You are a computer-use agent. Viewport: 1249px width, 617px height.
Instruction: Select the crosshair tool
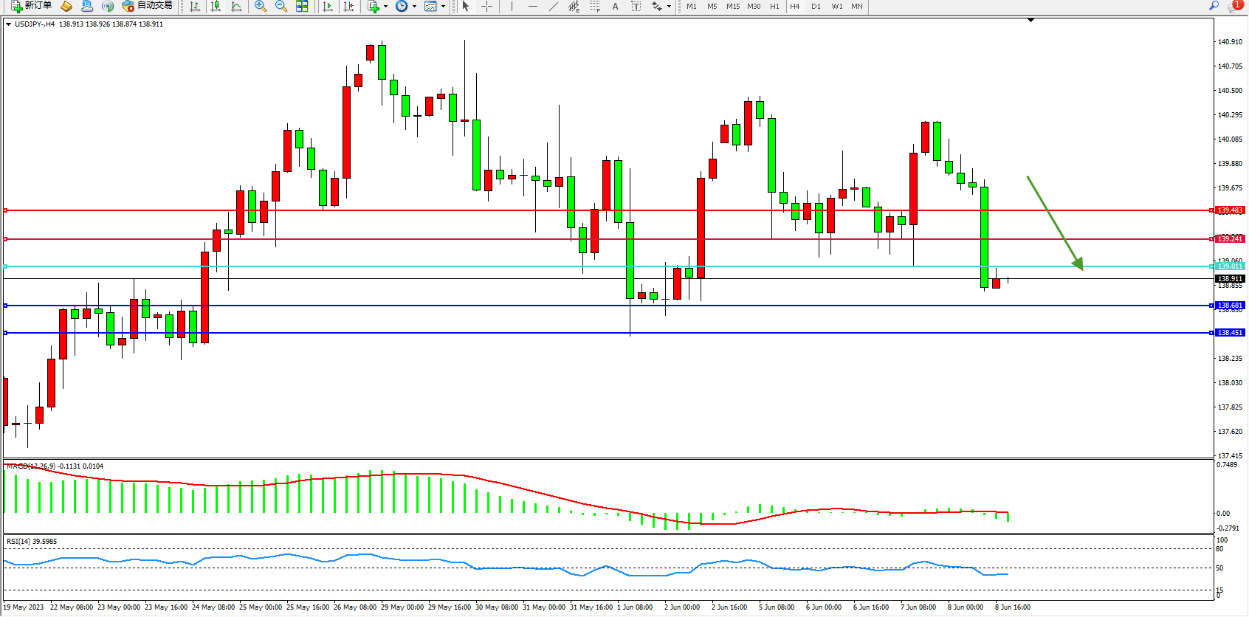[487, 6]
